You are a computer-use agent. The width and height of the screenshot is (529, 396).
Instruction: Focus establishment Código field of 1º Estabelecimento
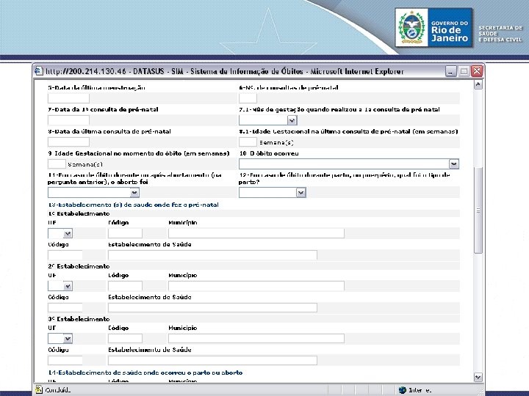tap(65, 255)
